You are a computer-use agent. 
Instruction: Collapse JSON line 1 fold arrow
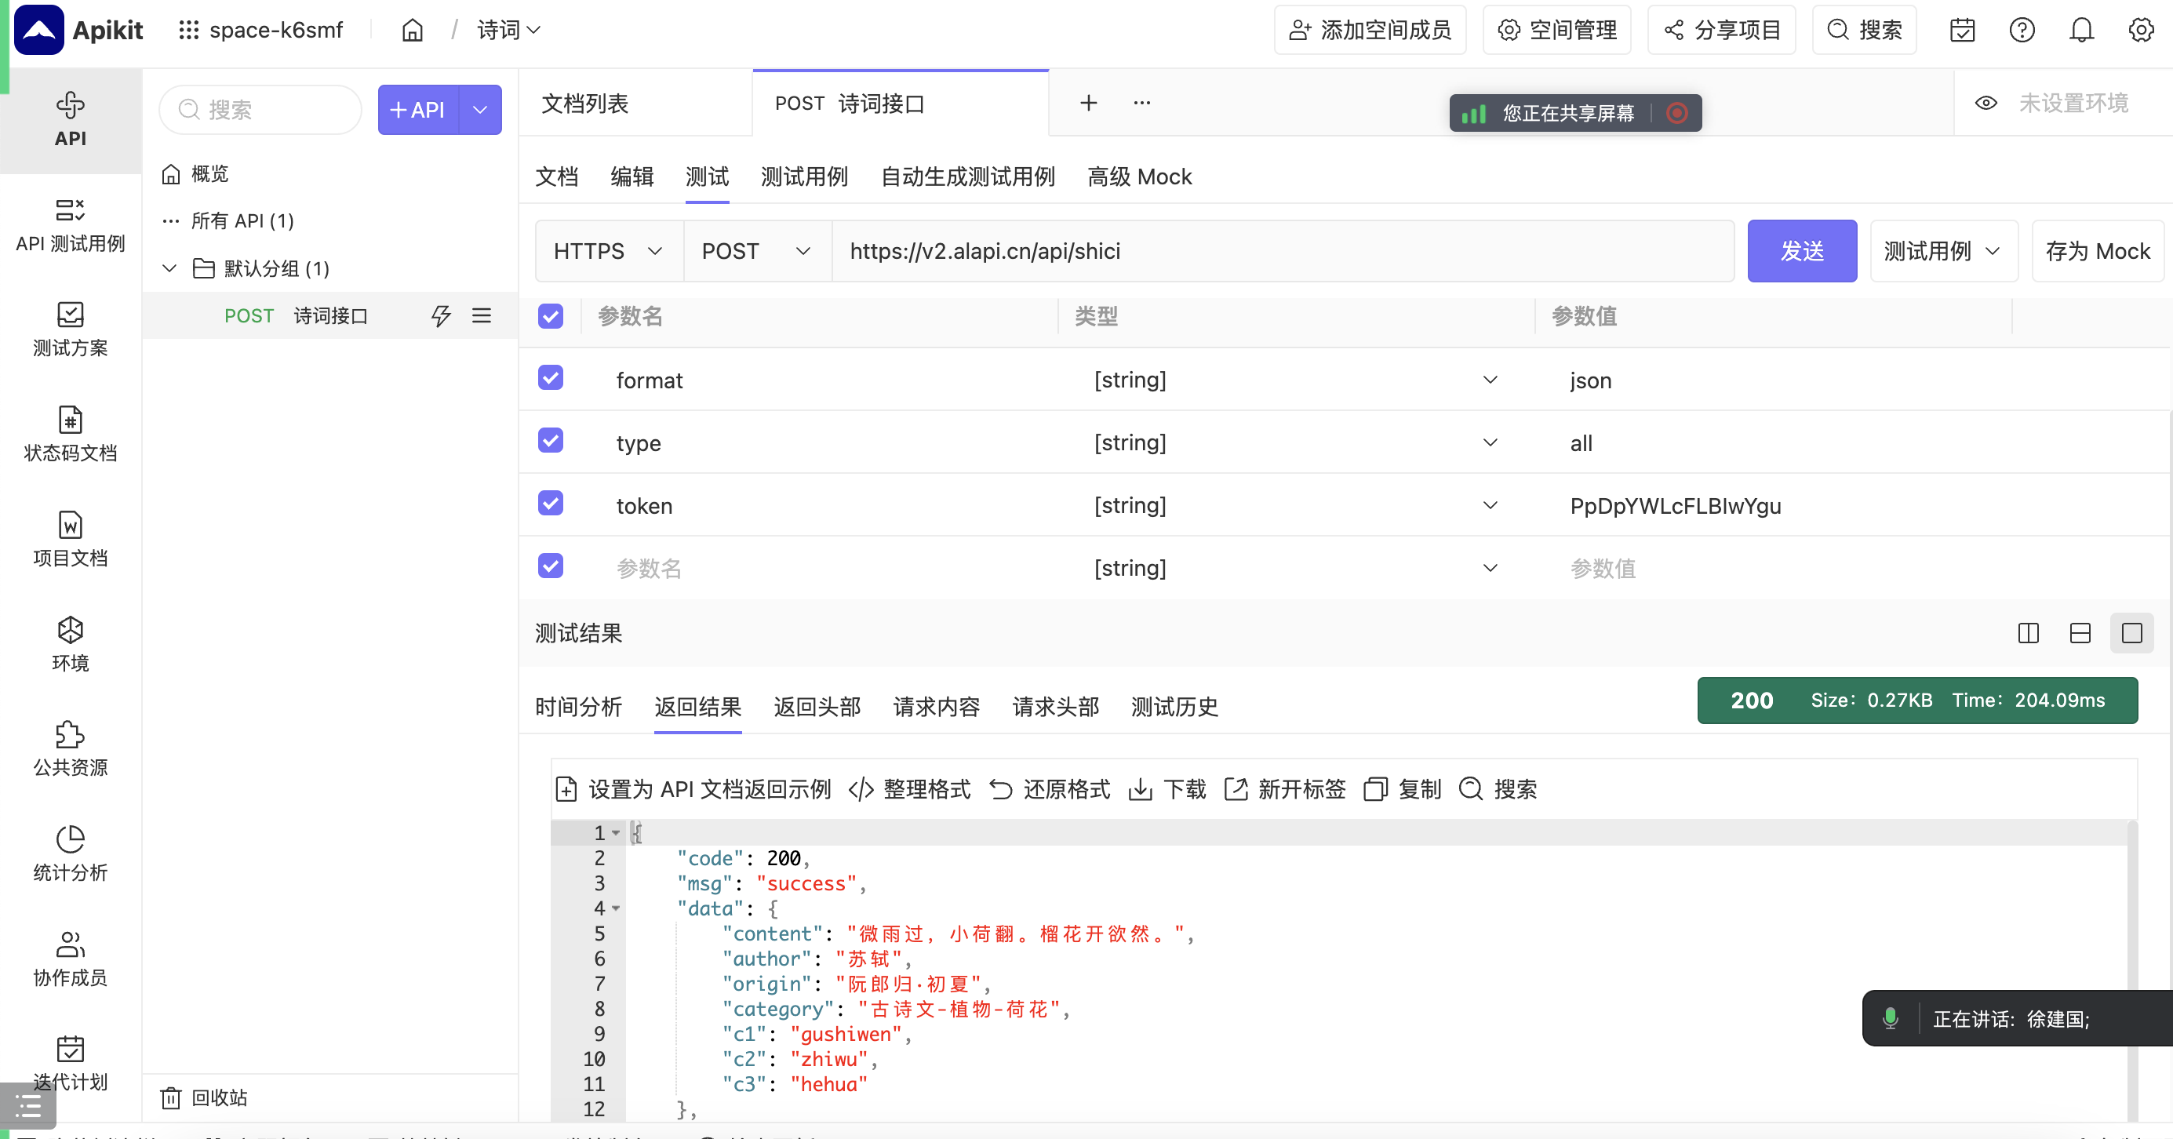(617, 834)
